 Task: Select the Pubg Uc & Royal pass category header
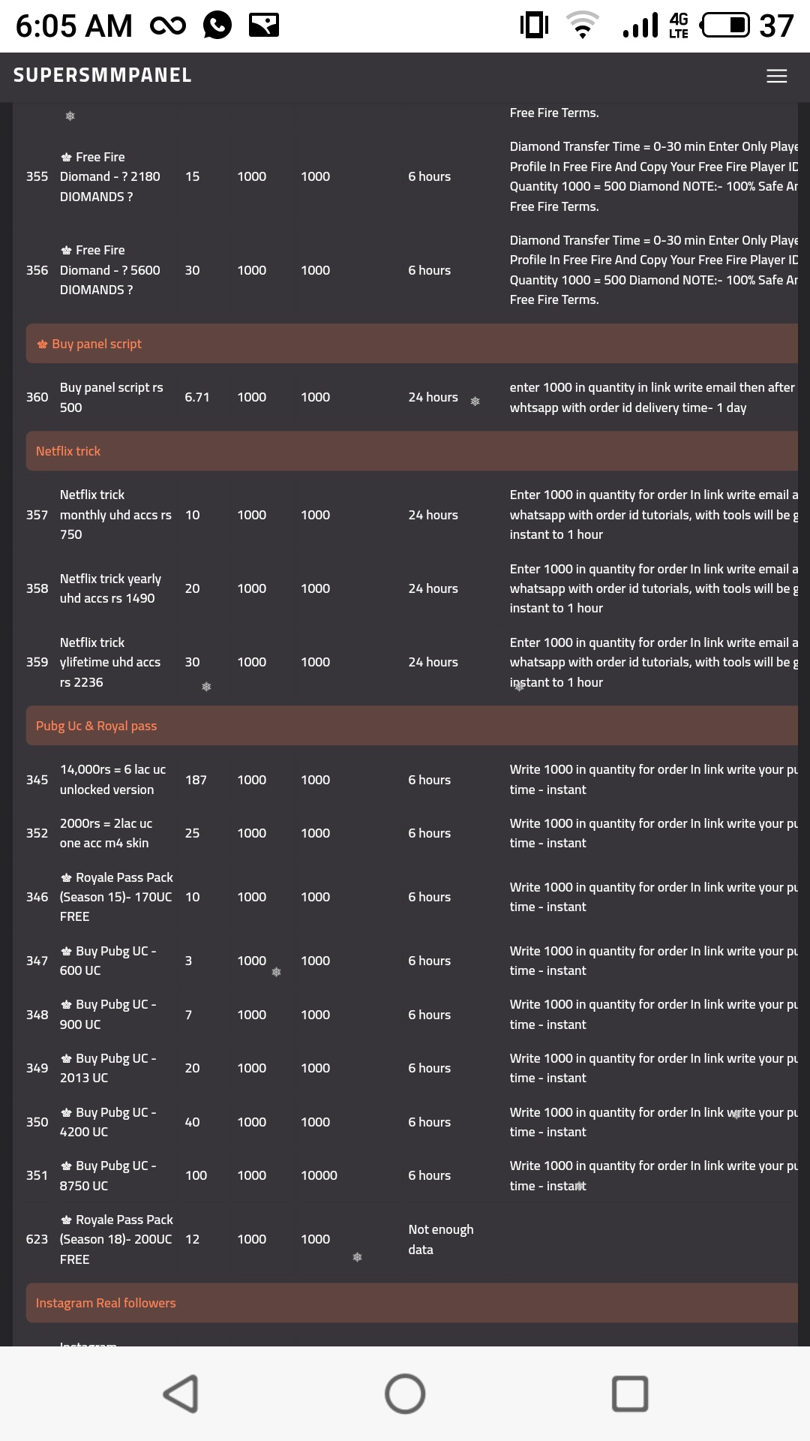pyautogui.click(x=412, y=726)
